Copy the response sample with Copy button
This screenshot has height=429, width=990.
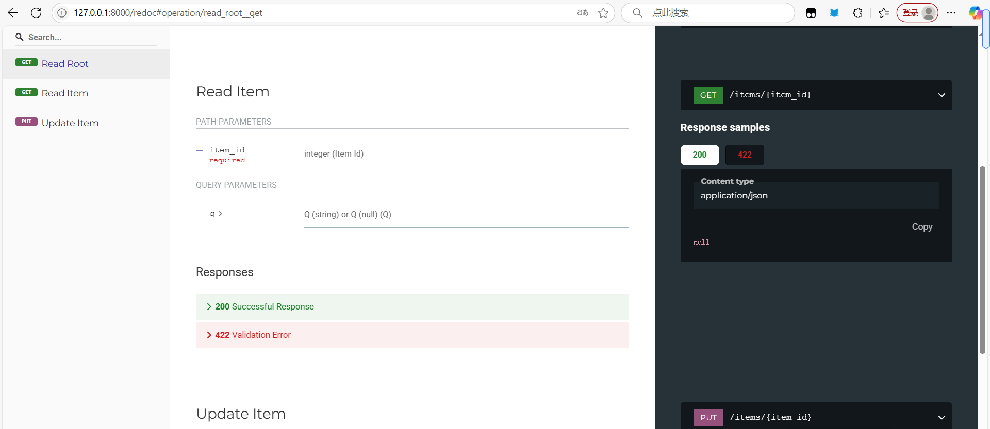pyautogui.click(x=922, y=227)
